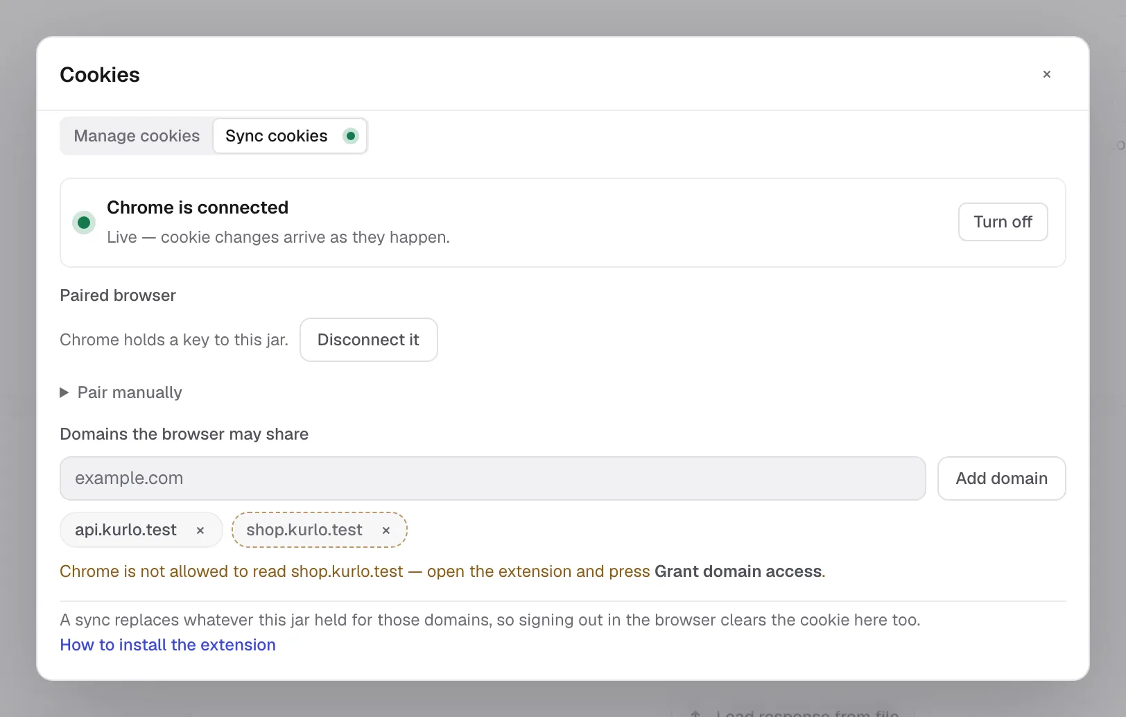Disconnect the paired Chrome browser

click(368, 340)
